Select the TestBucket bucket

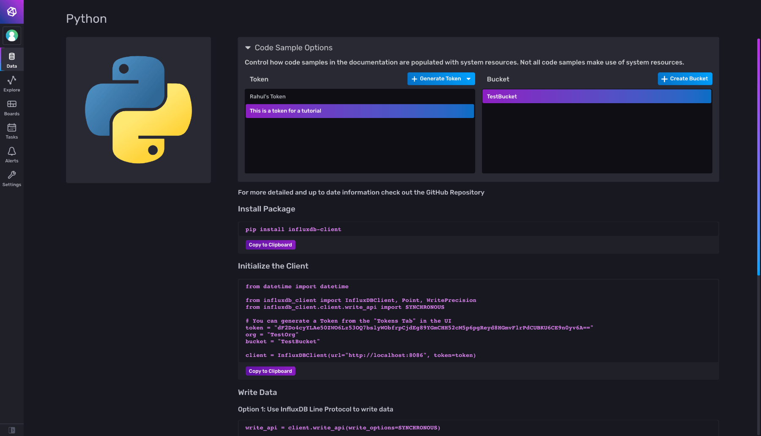coord(596,96)
